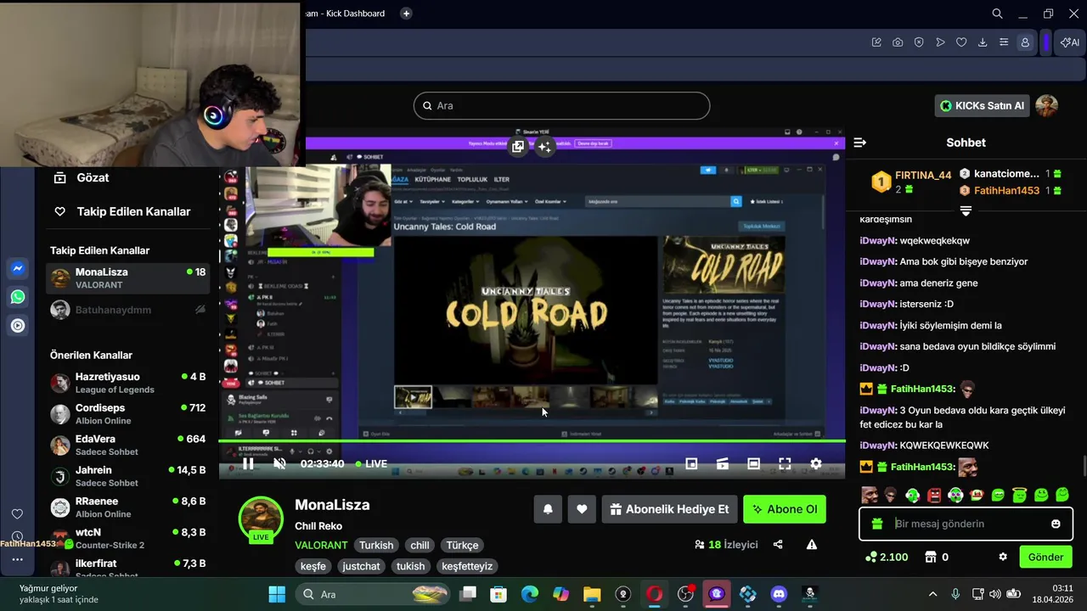Click the Kick search field Ara
The image size is (1087, 611).
(x=561, y=105)
